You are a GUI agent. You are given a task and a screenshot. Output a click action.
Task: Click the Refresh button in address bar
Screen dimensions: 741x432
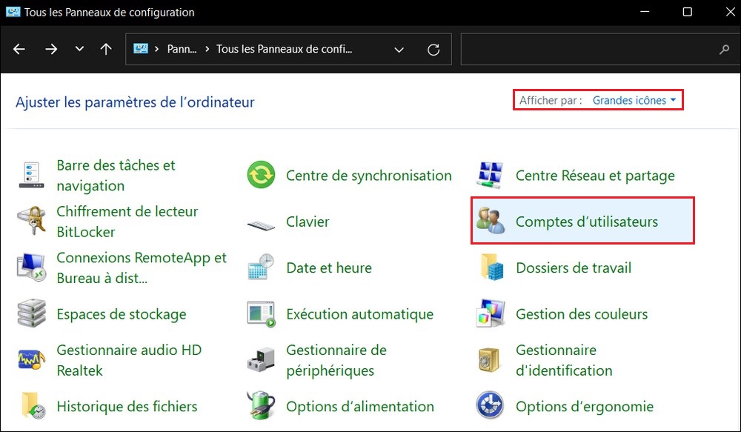click(433, 50)
